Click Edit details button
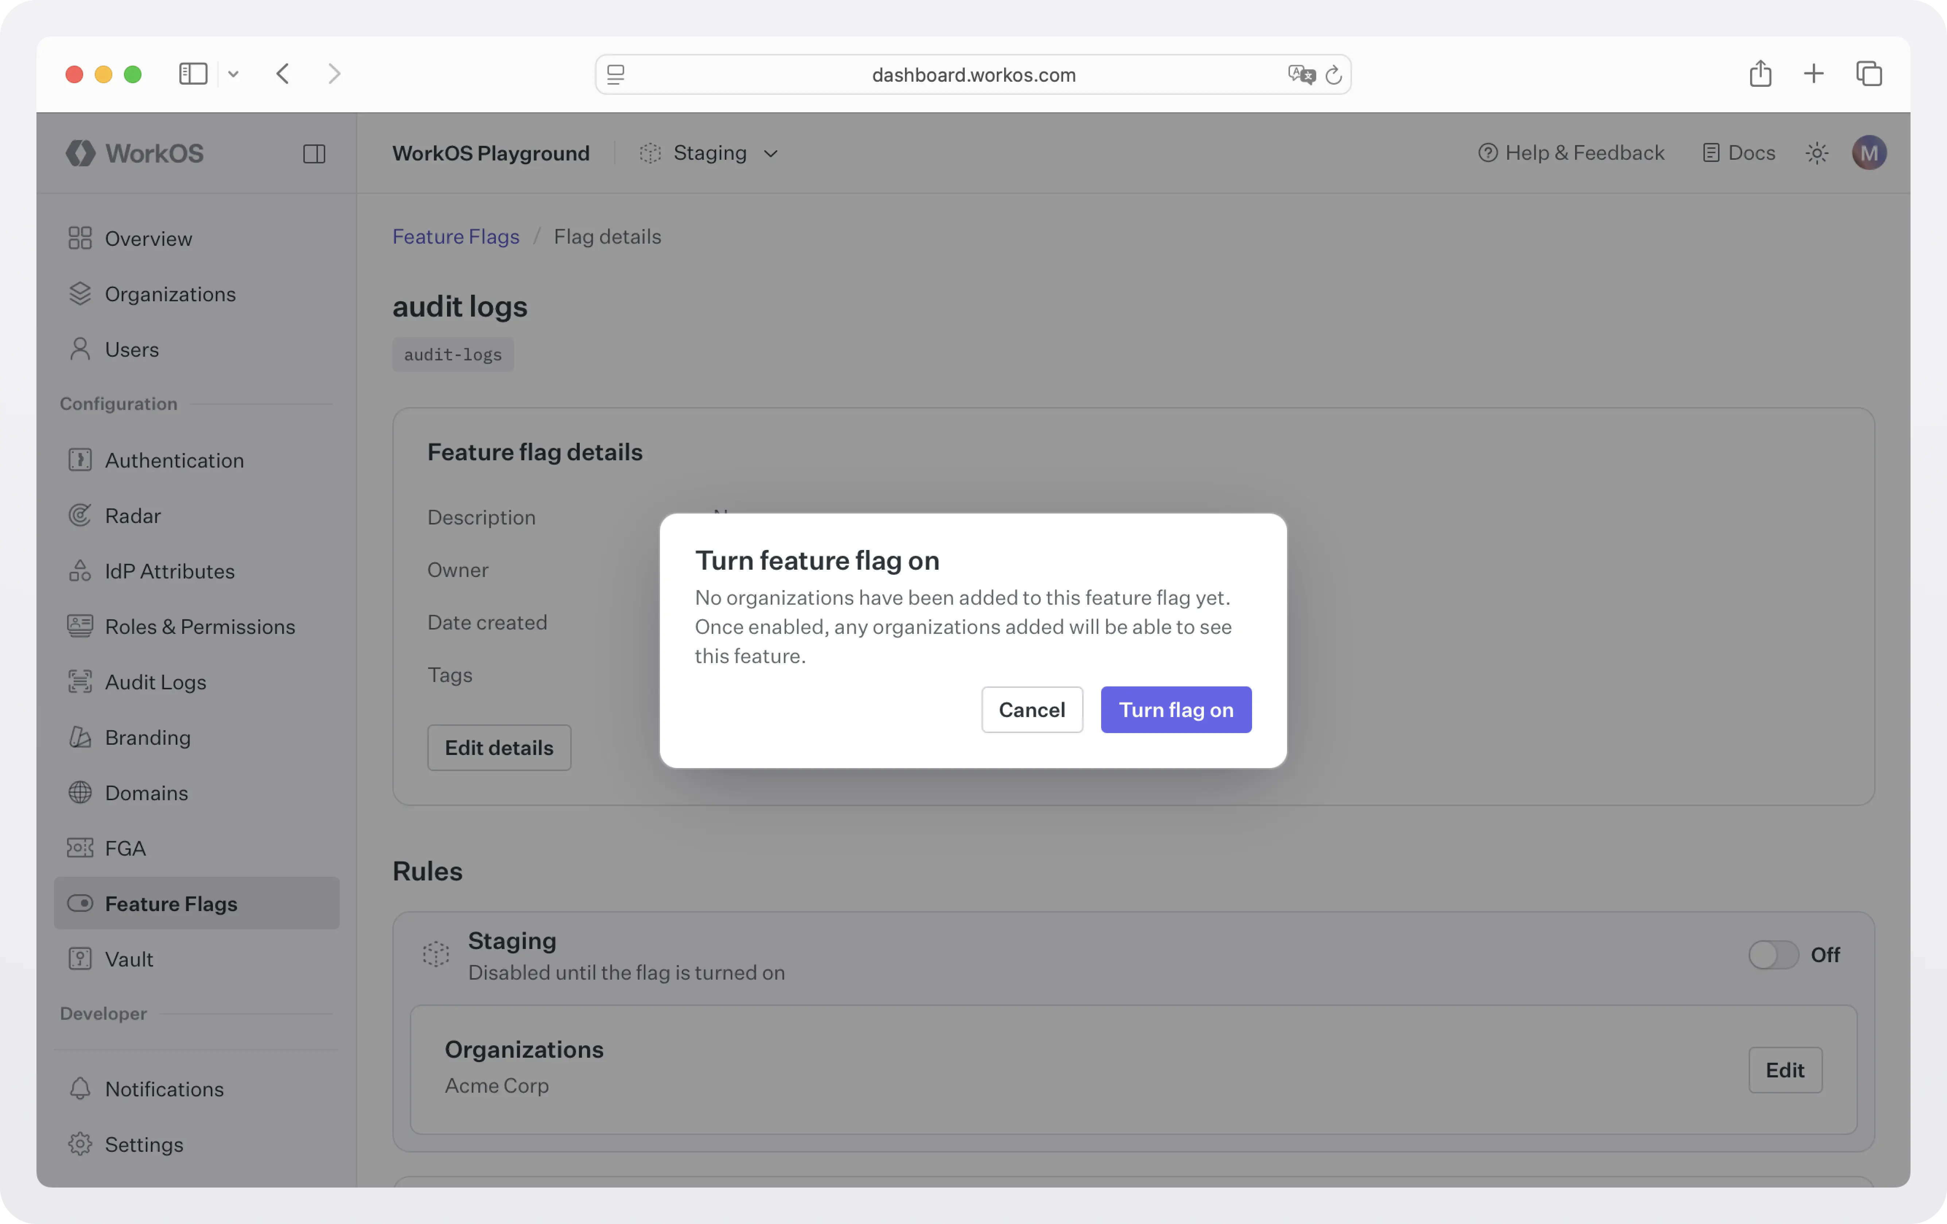The height and width of the screenshot is (1224, 1947). tap(499, 748)
